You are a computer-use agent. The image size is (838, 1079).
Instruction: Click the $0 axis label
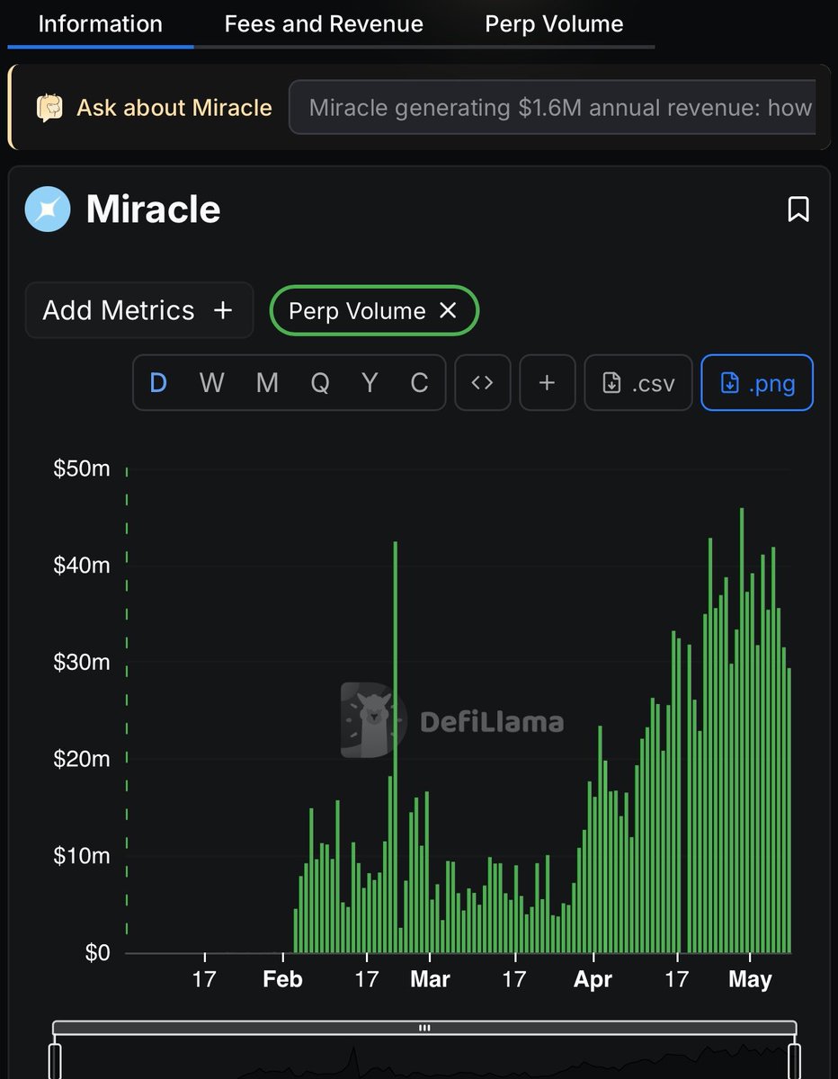coord(97,953)
